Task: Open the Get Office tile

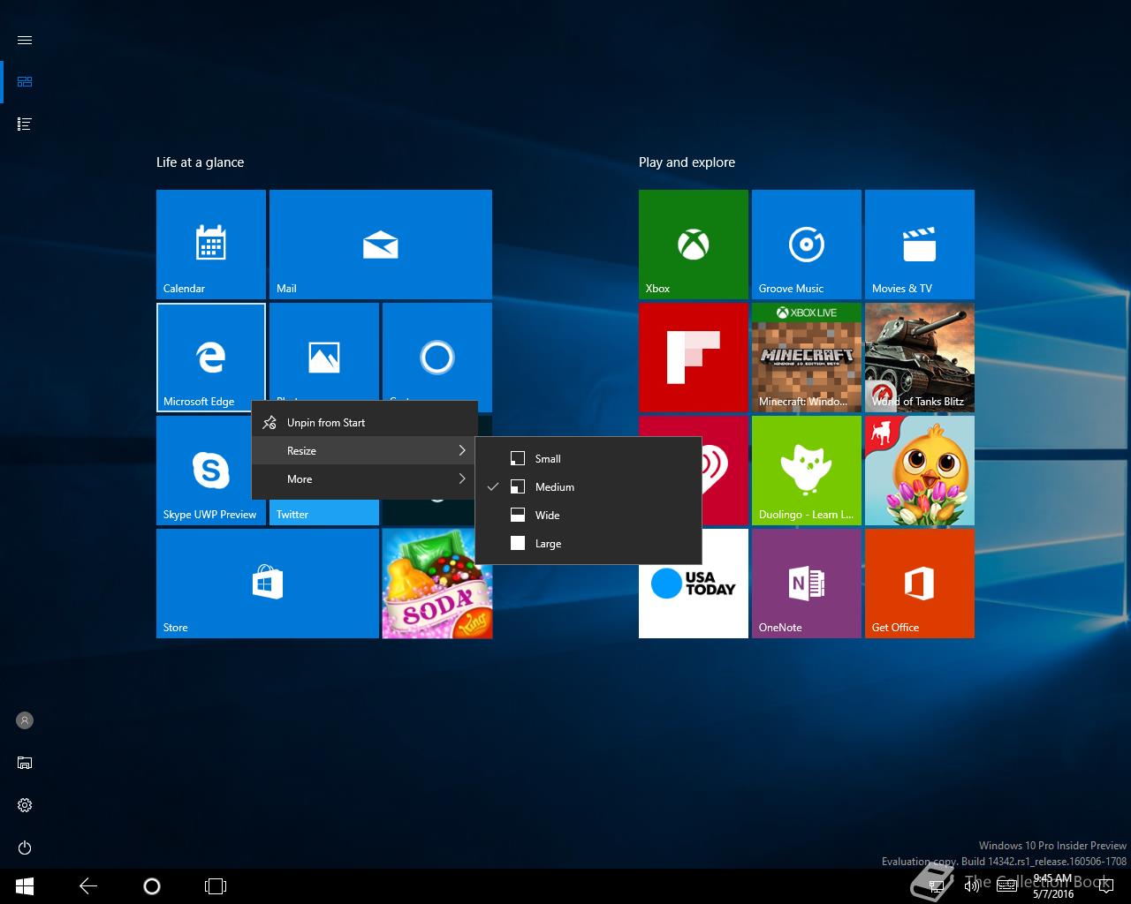Action: pos(920,584)
